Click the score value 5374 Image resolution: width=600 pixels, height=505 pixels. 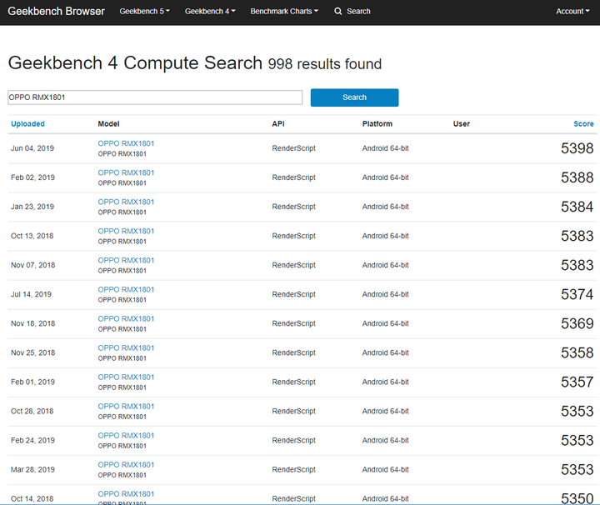[x=577, y=295]
